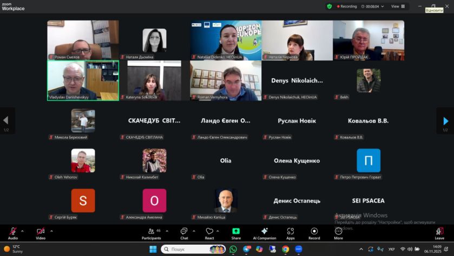Click the taskbar search field Пошук
Image resolution: width=454 pixels, height=256 pixels.
pyautogui.click(x=193, y=249)
